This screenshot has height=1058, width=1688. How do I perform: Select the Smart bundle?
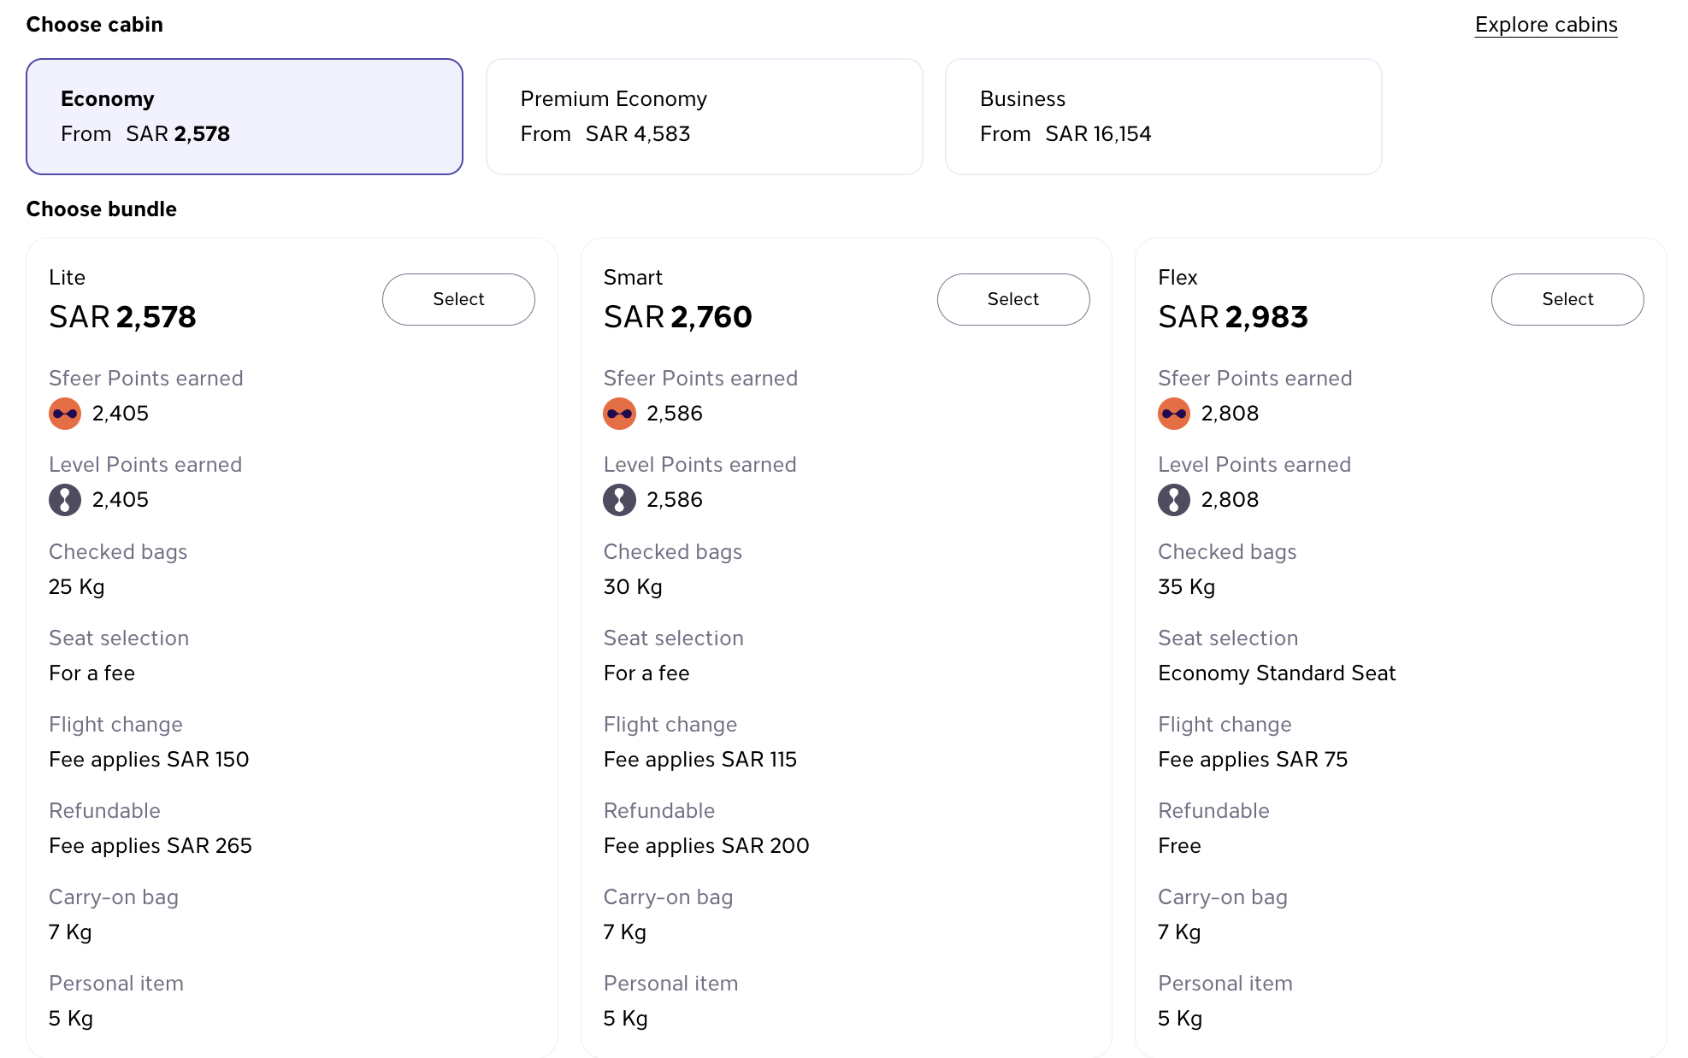coord(1013,299)
